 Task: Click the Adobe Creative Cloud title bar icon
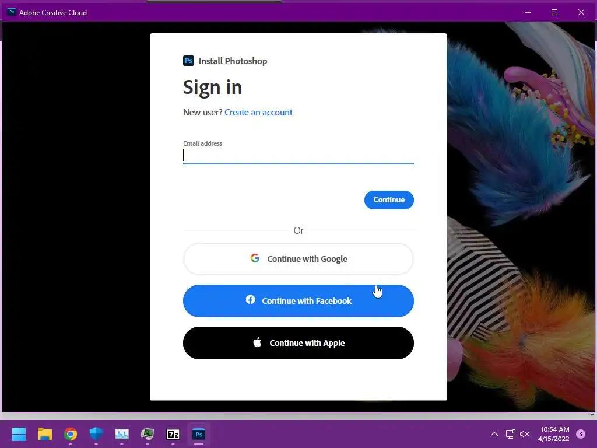tap(12, 12)
